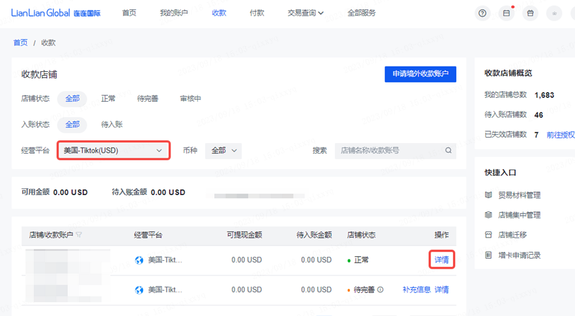
Task: Click the layers icon for 店铺集中管理
Action: (x=489, y=215)
